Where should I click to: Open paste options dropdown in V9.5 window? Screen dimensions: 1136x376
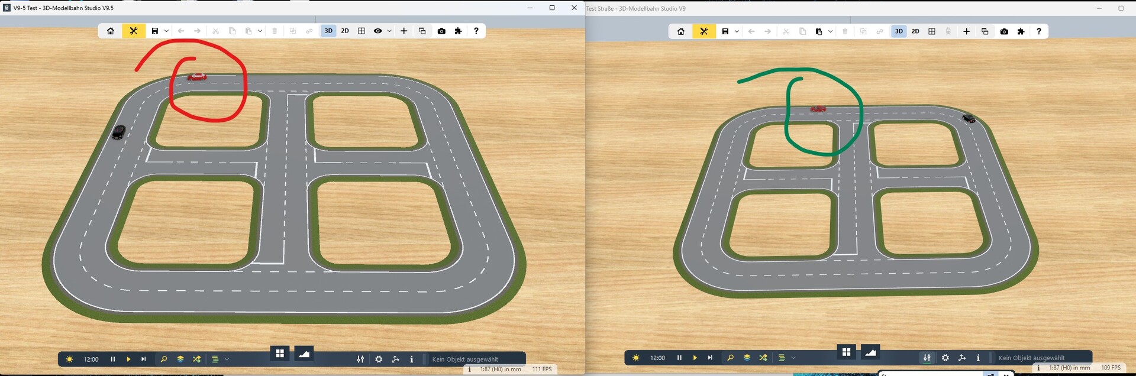point(260,31)
